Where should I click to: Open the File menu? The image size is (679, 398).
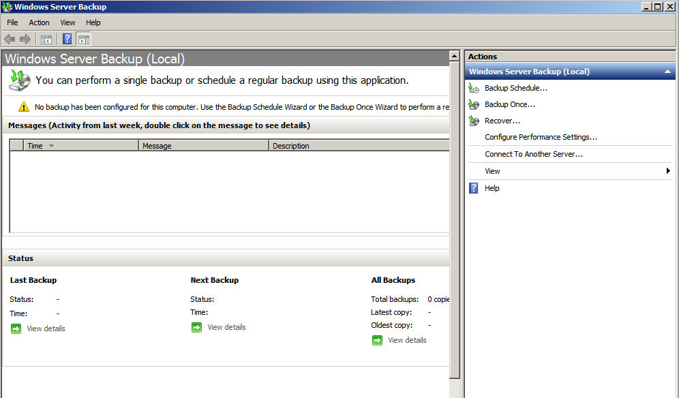[x=12, y=22]
